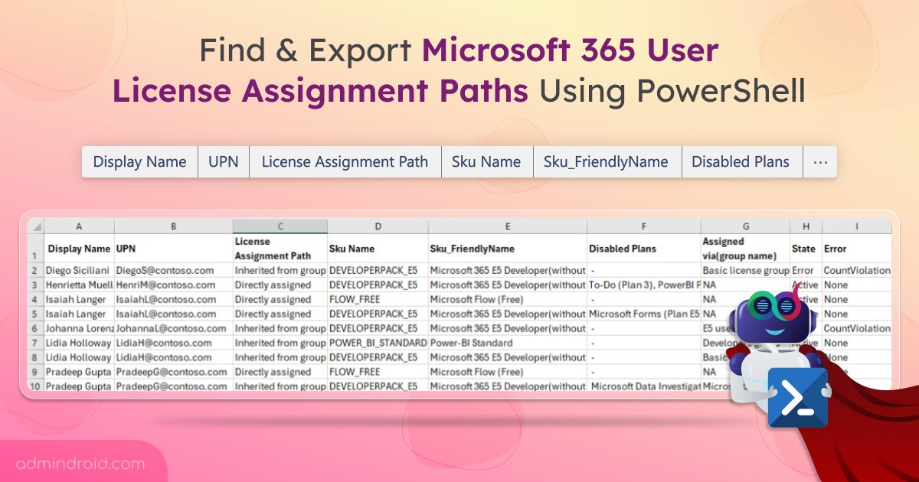This screenshot has height=482, width=919.
Task: Select the Sku Name pill
Action: 486,161
